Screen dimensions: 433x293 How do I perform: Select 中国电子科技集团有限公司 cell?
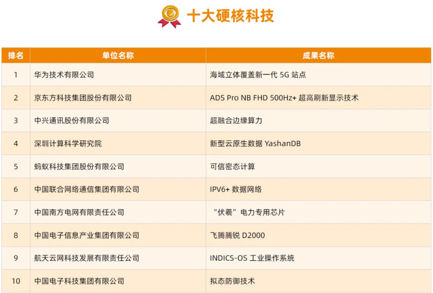click(118, 281)
